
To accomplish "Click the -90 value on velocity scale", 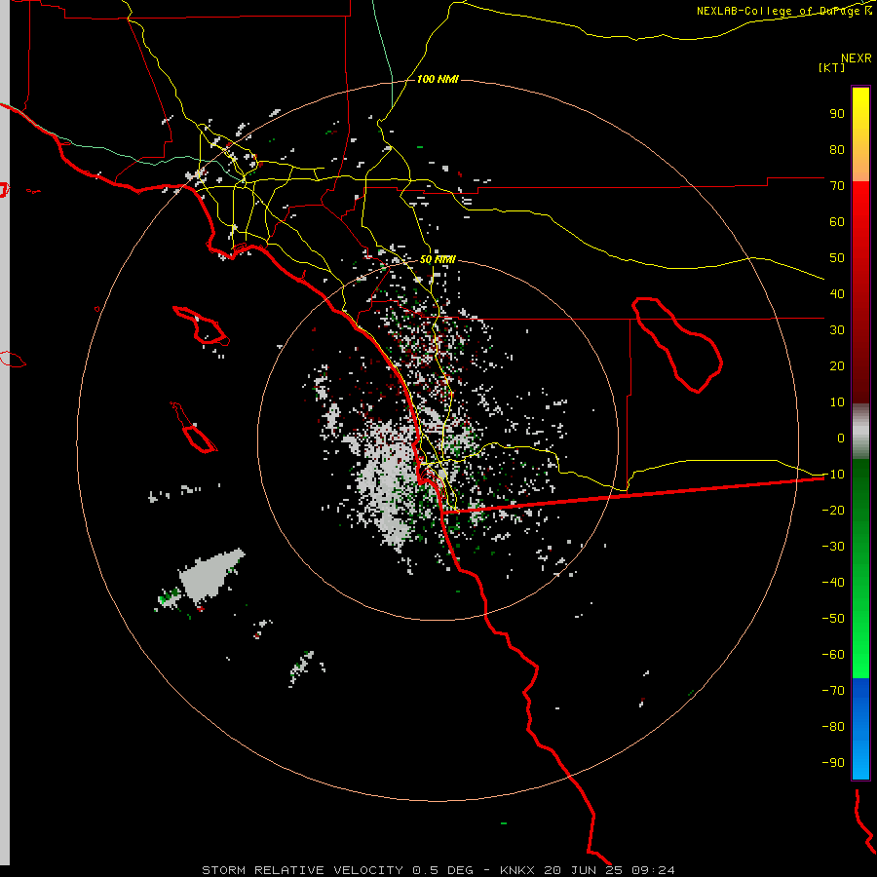I will pyautogui.click(x=833, y=763).
